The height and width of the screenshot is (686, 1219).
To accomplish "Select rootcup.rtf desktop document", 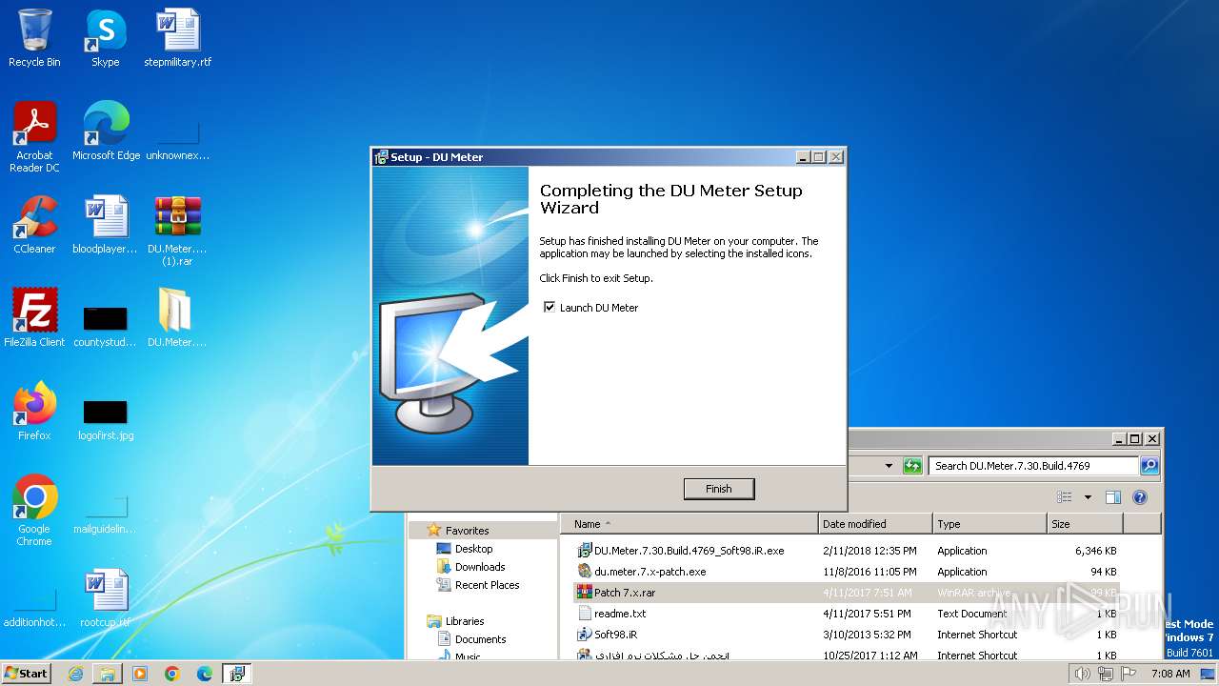I will click(x=106, y=598).
